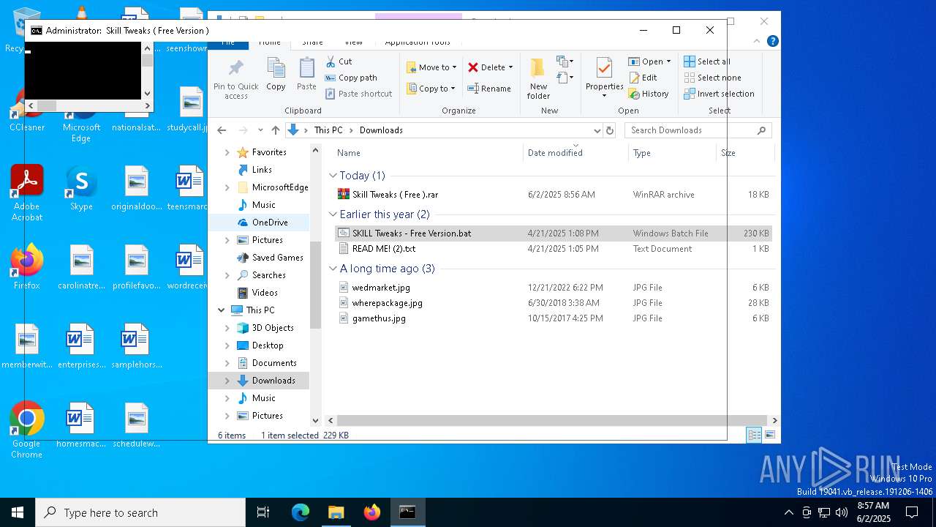Click This PC in the address bar
Viewport: 936px width, 527px height.
point(328,130)
